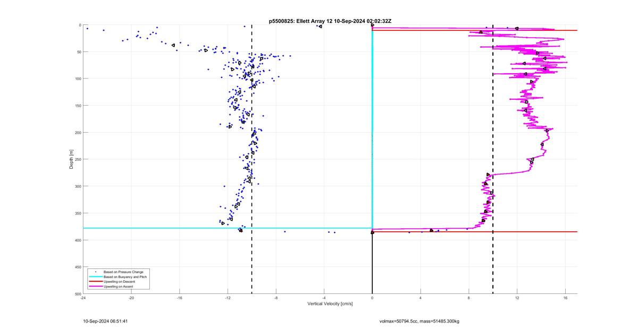Viewport: 638px width, 330px height.
Task: Click the velocity tick label '8'
Action: pyautogui.click(x=469, y=298)
